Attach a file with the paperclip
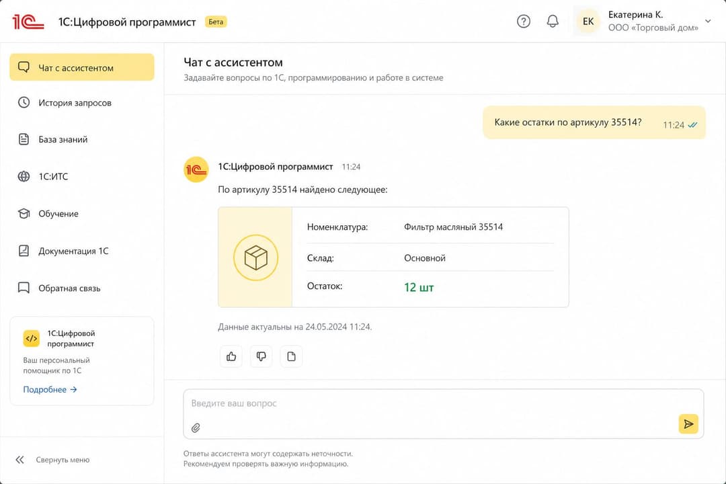726x484 pixels. tap(196, 428)
